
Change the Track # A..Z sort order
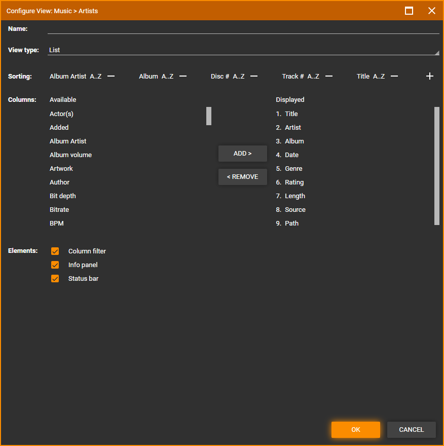click(x=313, y=77)
